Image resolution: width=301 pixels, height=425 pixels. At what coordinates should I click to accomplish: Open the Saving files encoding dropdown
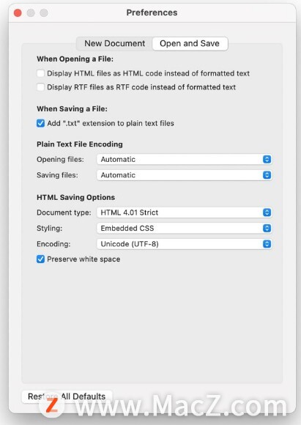(x=185, y=175)
